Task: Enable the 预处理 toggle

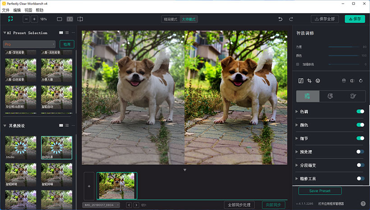Action: click(360, 152)
